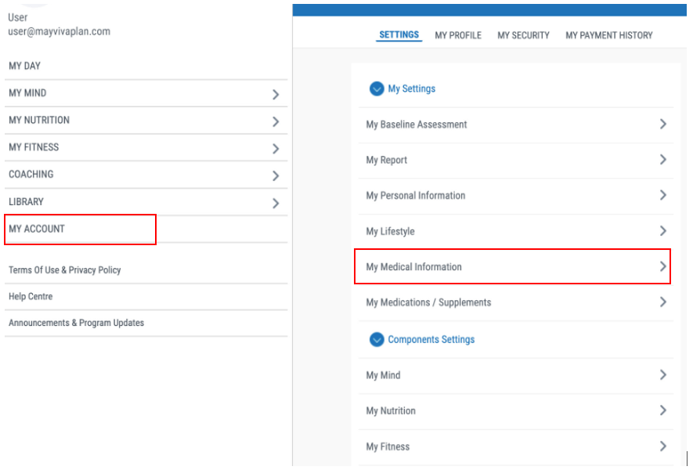Click the arrow next to My Medical Information
This screenshot has width=693, height=470.
[x=662, y=267]
